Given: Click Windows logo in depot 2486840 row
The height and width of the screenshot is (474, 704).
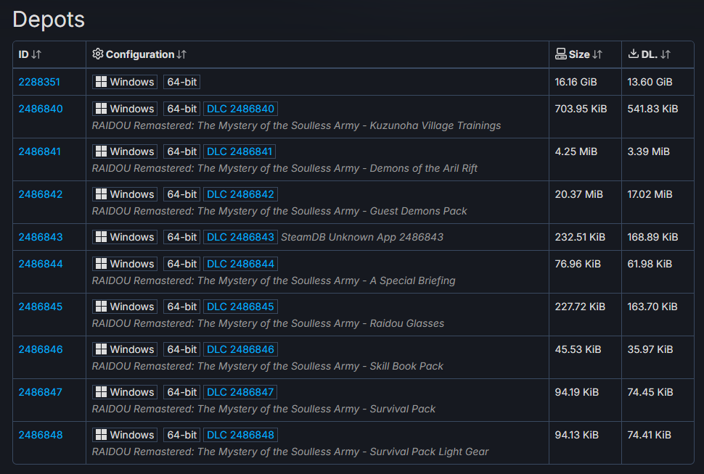Looking at the screenshot, I should pos(102,109).
